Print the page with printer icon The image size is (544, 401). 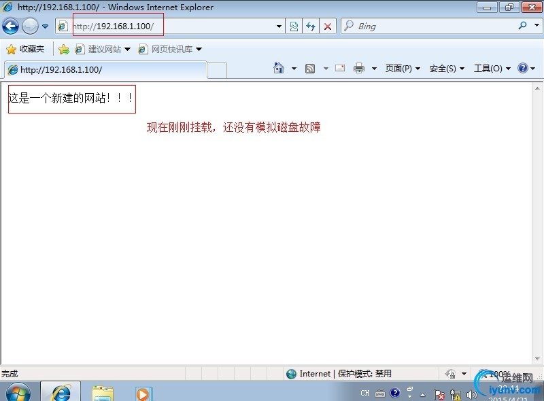[x=359, y=69]
